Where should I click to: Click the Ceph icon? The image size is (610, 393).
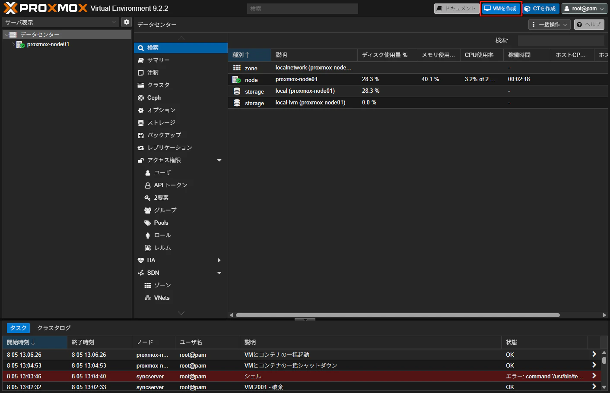point(141,98)
